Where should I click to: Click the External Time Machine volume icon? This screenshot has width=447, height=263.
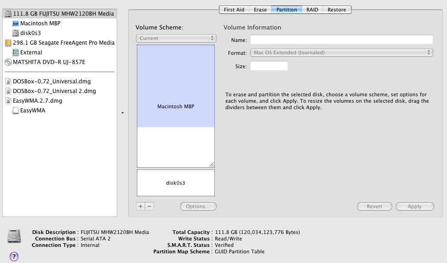click(16, 53)
